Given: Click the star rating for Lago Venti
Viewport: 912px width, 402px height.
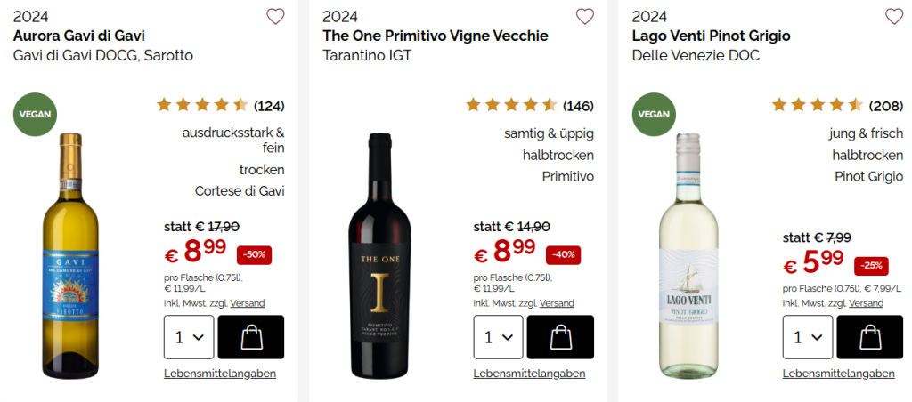Looking at the screenshot, I should pyautogui.click(x=818, y=106).
